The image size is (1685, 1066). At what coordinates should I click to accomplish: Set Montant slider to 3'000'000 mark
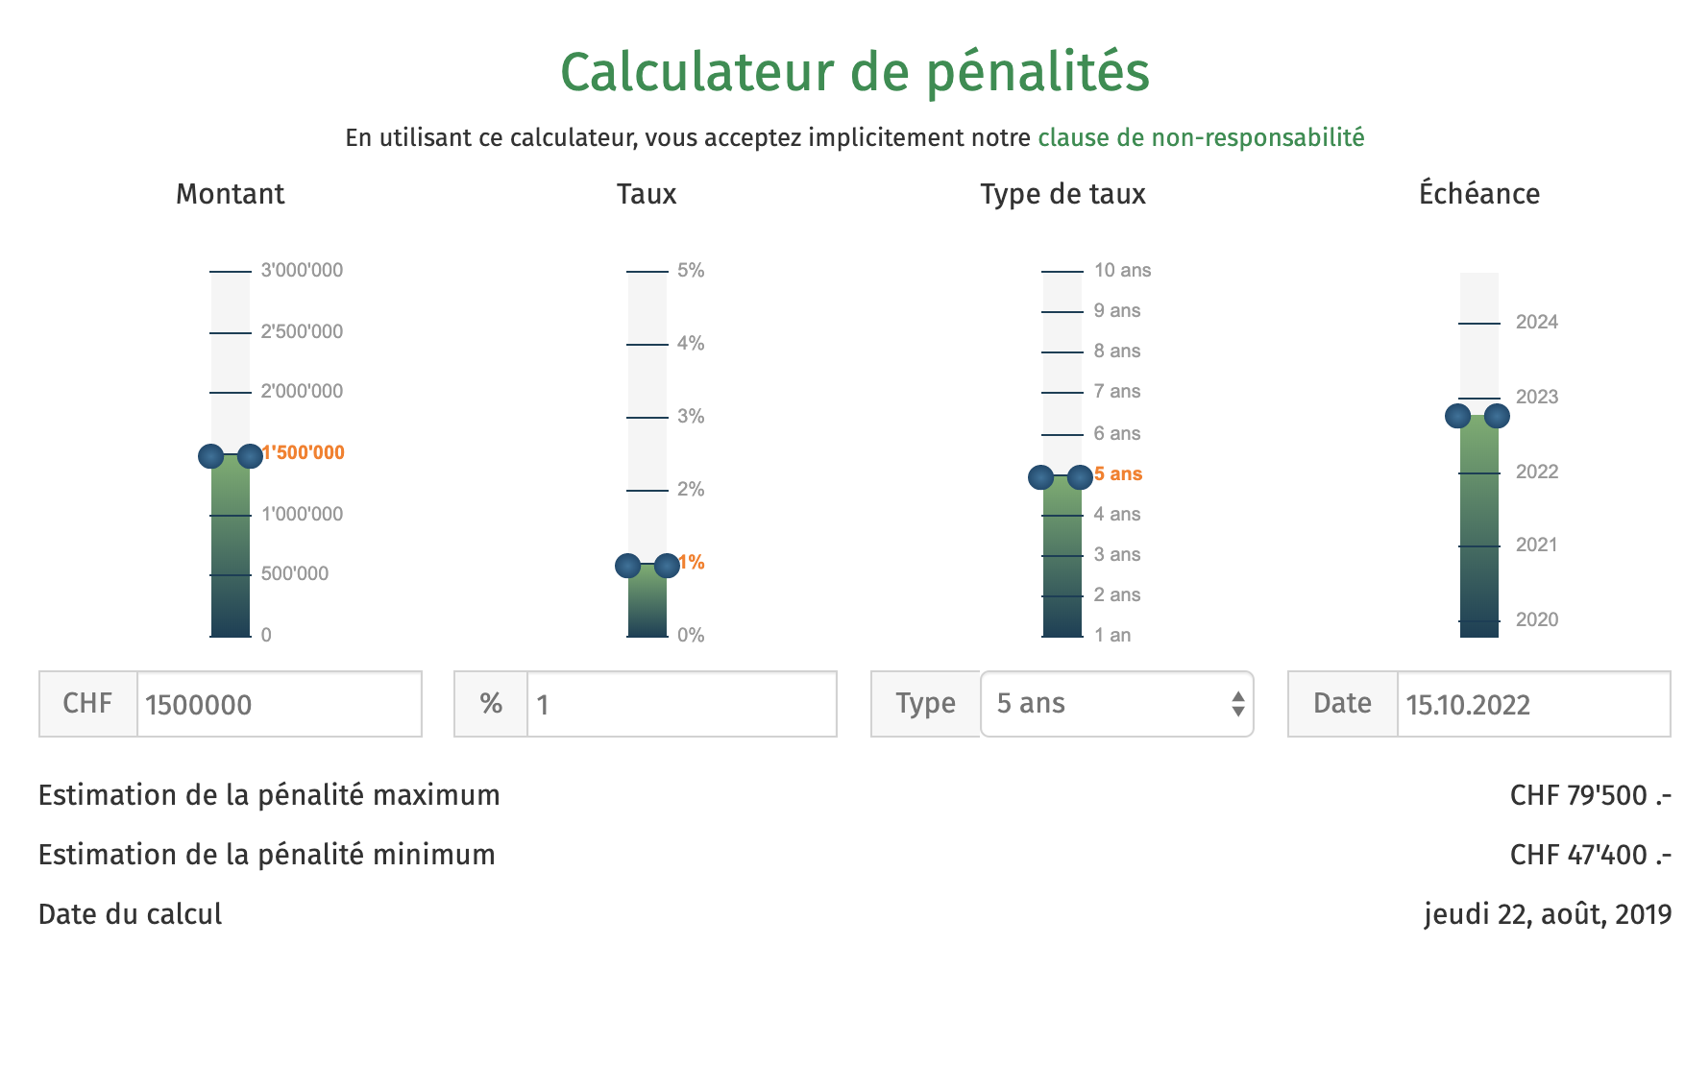click(231, 272)
